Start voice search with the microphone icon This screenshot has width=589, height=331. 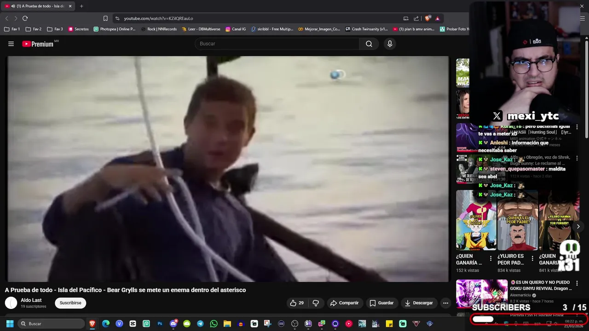[x=390, y=44]
